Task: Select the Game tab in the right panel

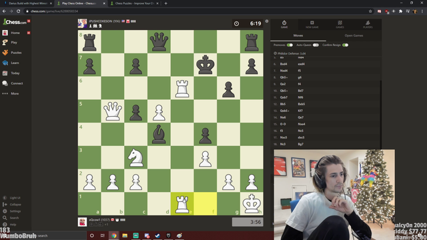Action: pyautogui.click(x=284, y=24)
